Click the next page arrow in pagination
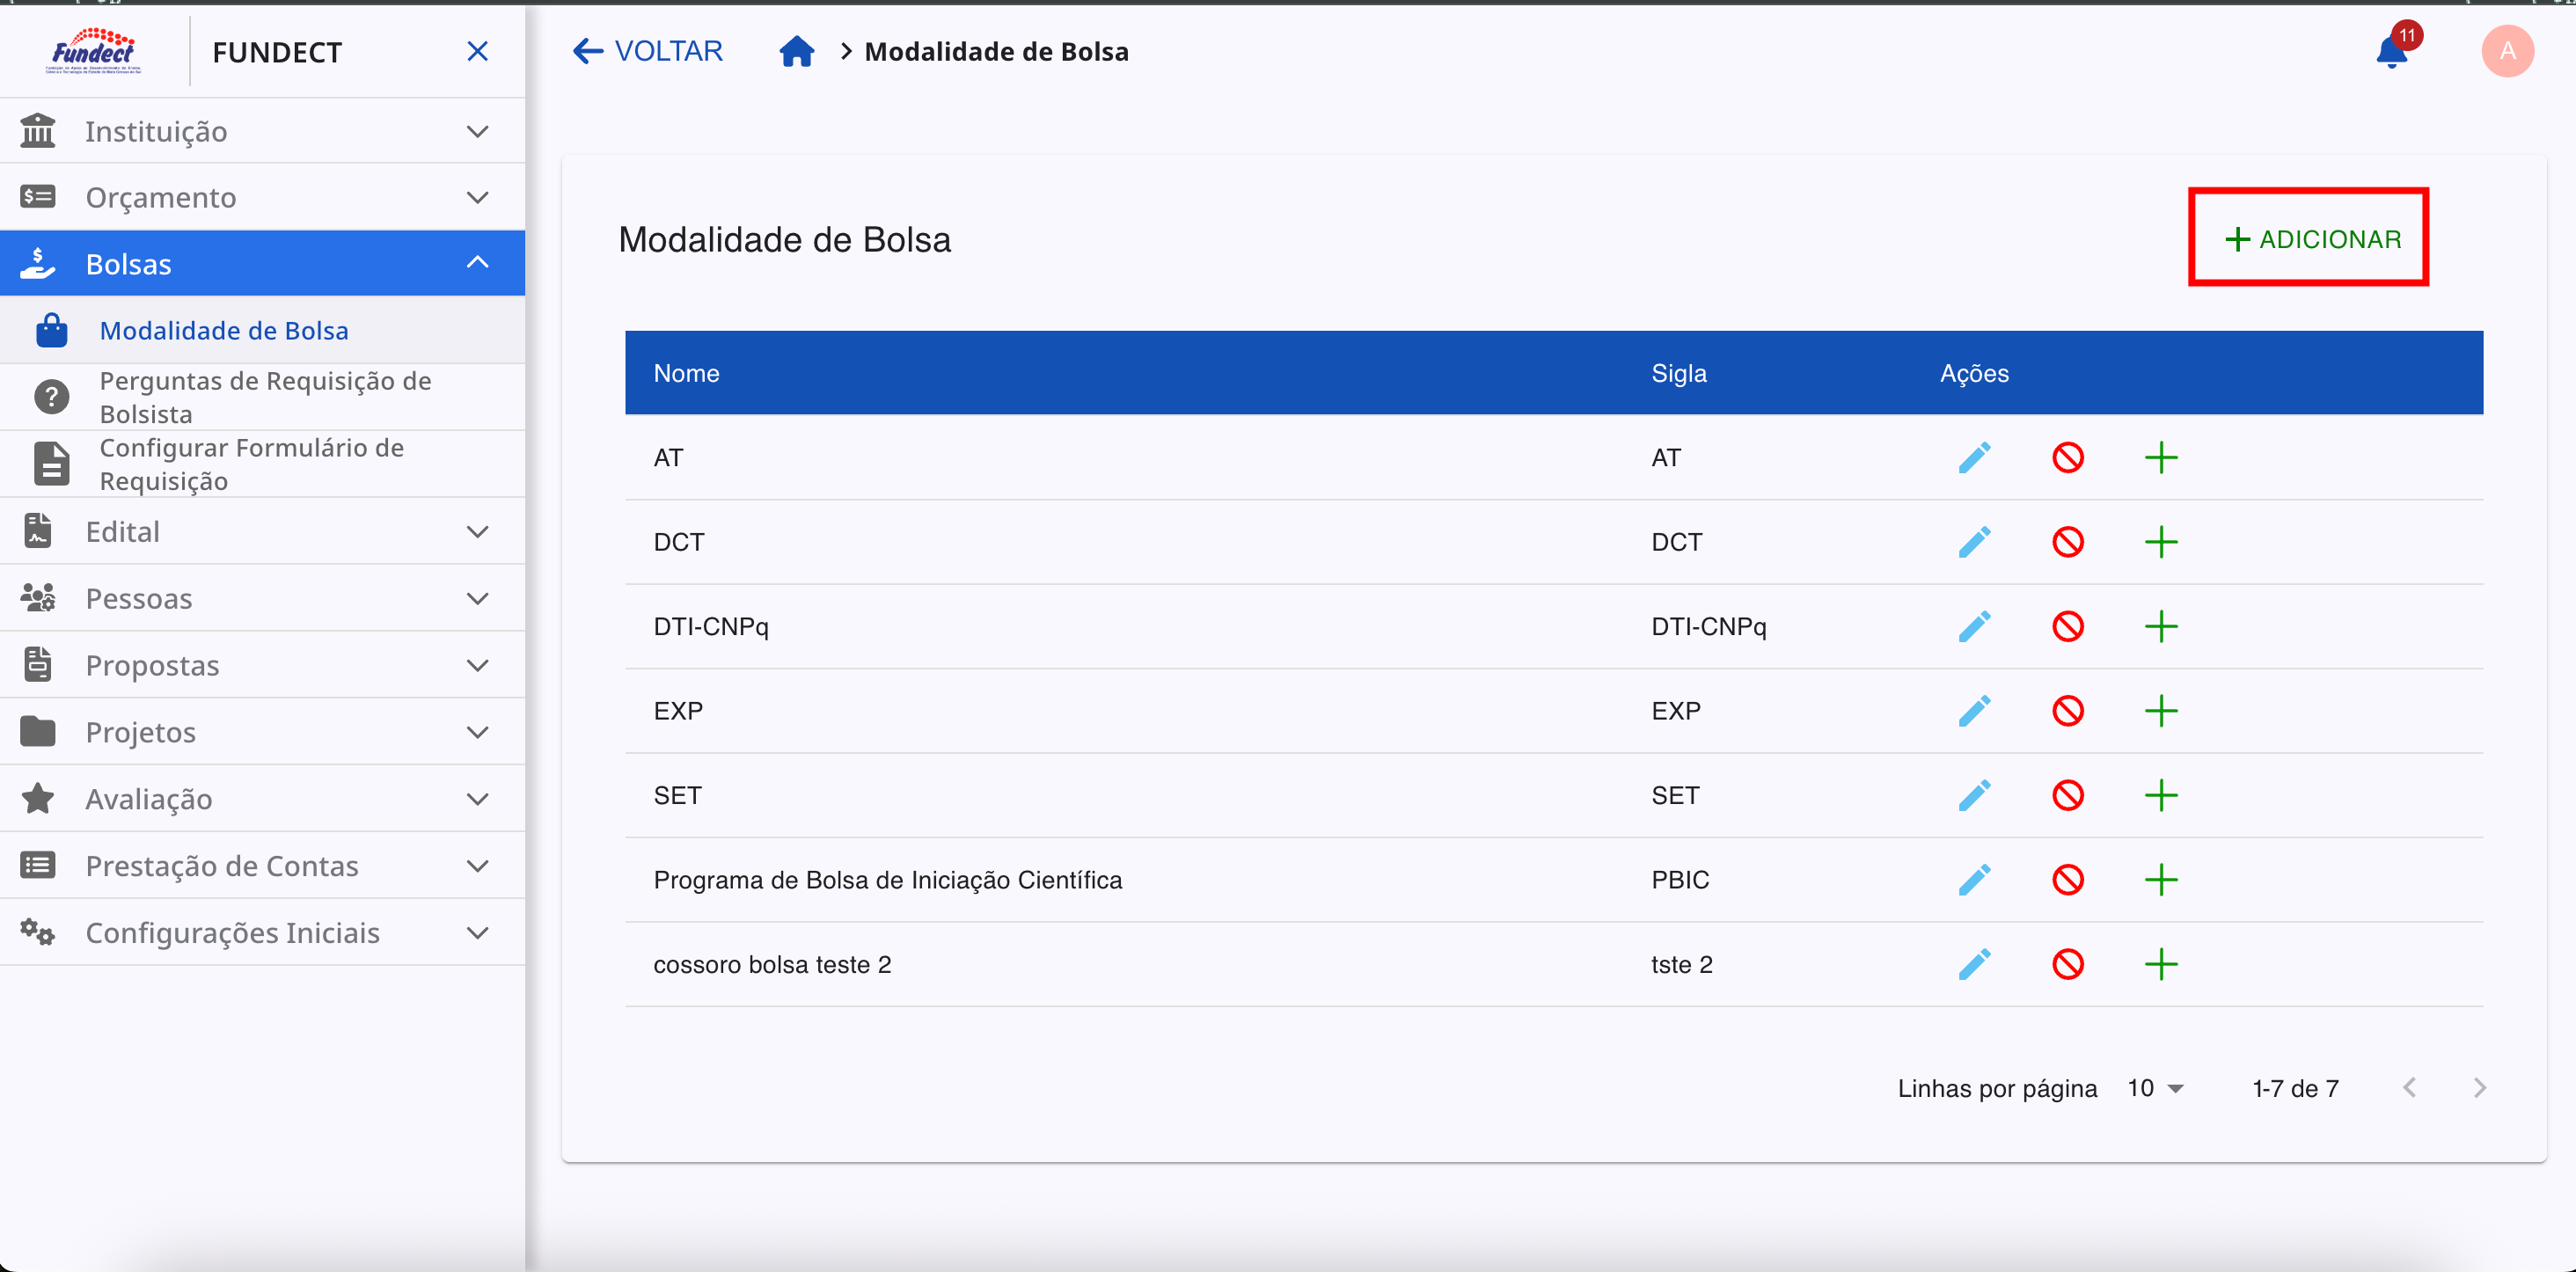The height and width of the screenshot is (1272, 2576). coord(2480,1088)
